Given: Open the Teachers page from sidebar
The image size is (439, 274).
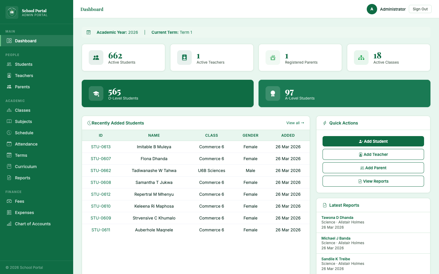Looking at the screenshot, I should (x=24, y=76).
